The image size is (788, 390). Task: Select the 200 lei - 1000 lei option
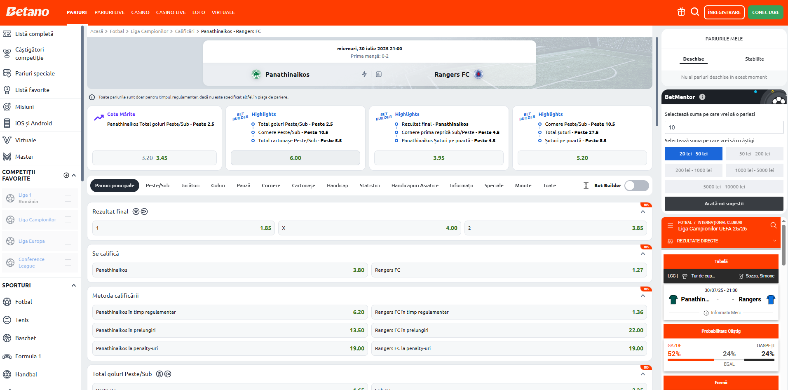[x=694, y=170]
